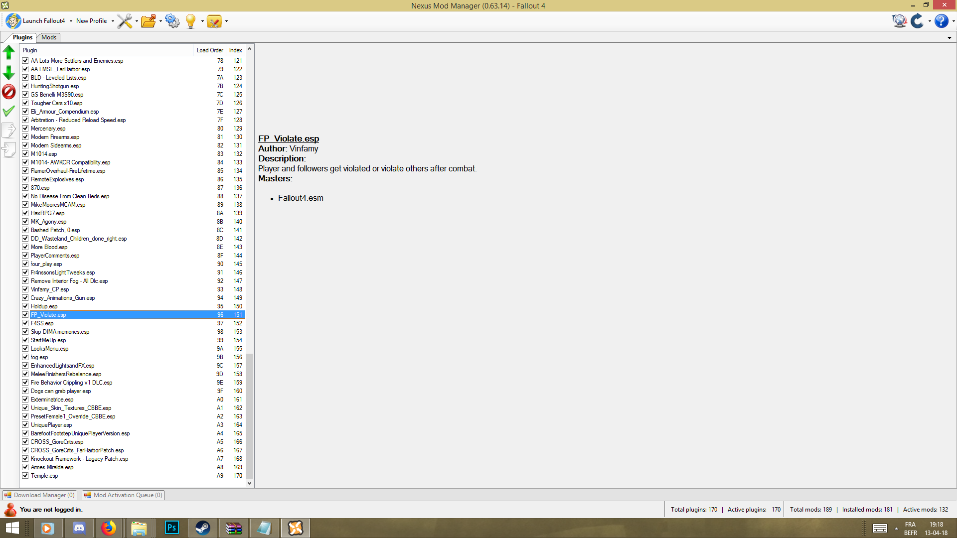Open the Mod Activation Queue (0) tab

pos(123,495)
